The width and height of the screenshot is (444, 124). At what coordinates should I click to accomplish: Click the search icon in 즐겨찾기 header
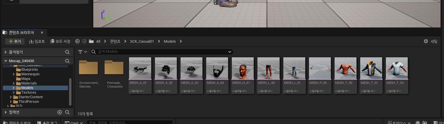click(67, 52)
